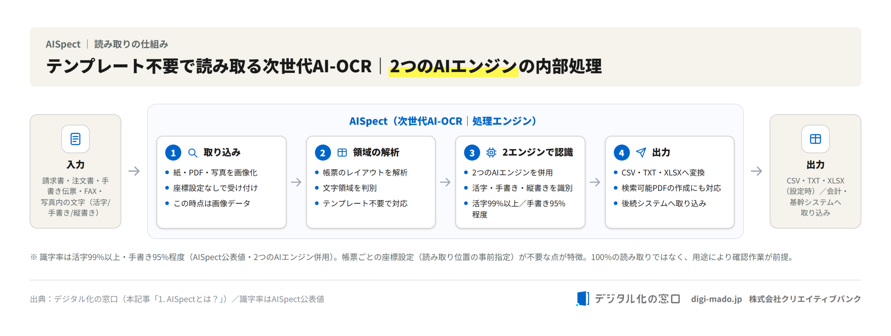The image size is (891, 336).
Task: Click the text 活字・手書き・縦書きを識別
Action: [522, 188]
